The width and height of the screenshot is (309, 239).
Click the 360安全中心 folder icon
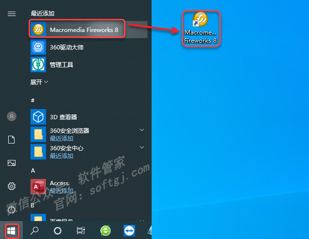click(38, 152)
